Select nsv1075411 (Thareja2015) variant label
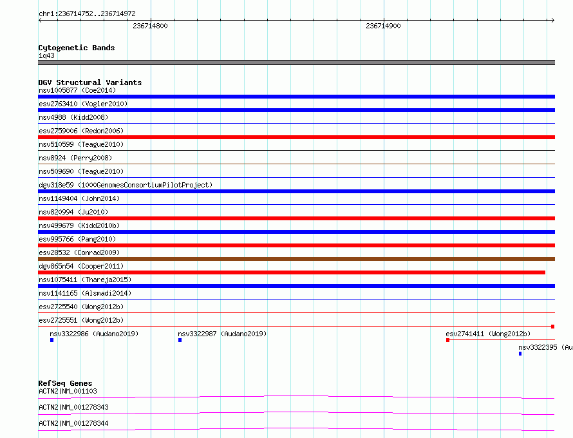 [x=85, y=280]
